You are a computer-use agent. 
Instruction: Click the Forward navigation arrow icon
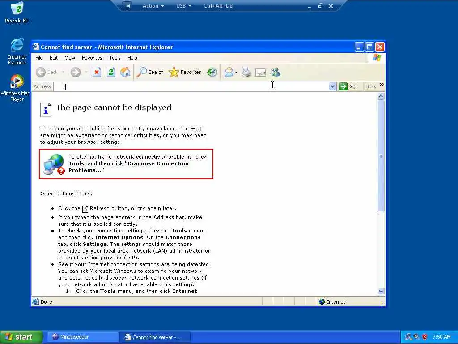point(76,72)
